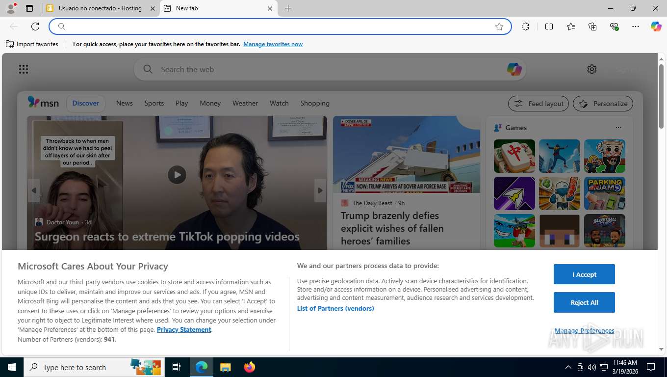Open the Games card heading

coord(516,128)
